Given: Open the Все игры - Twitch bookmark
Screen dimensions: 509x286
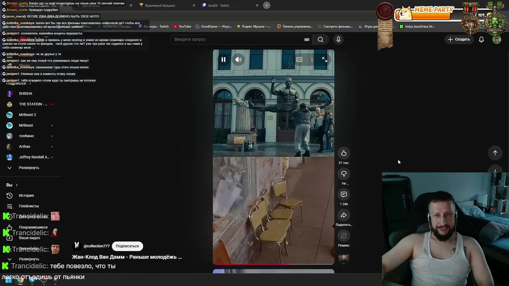Looking at the screenshot, I should 153,27.
